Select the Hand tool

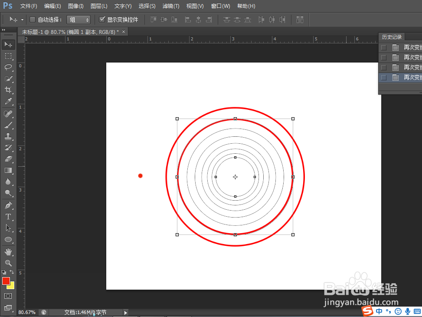coord(8,252)
